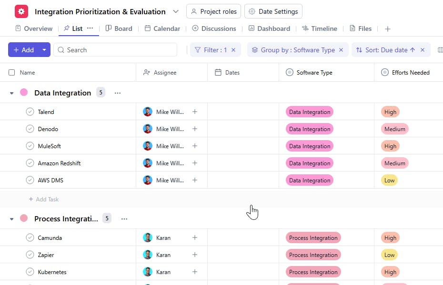Screen dimensions: 443x285
Task: Open the three-dot menu beside List tab
Action: coord(90,28)
